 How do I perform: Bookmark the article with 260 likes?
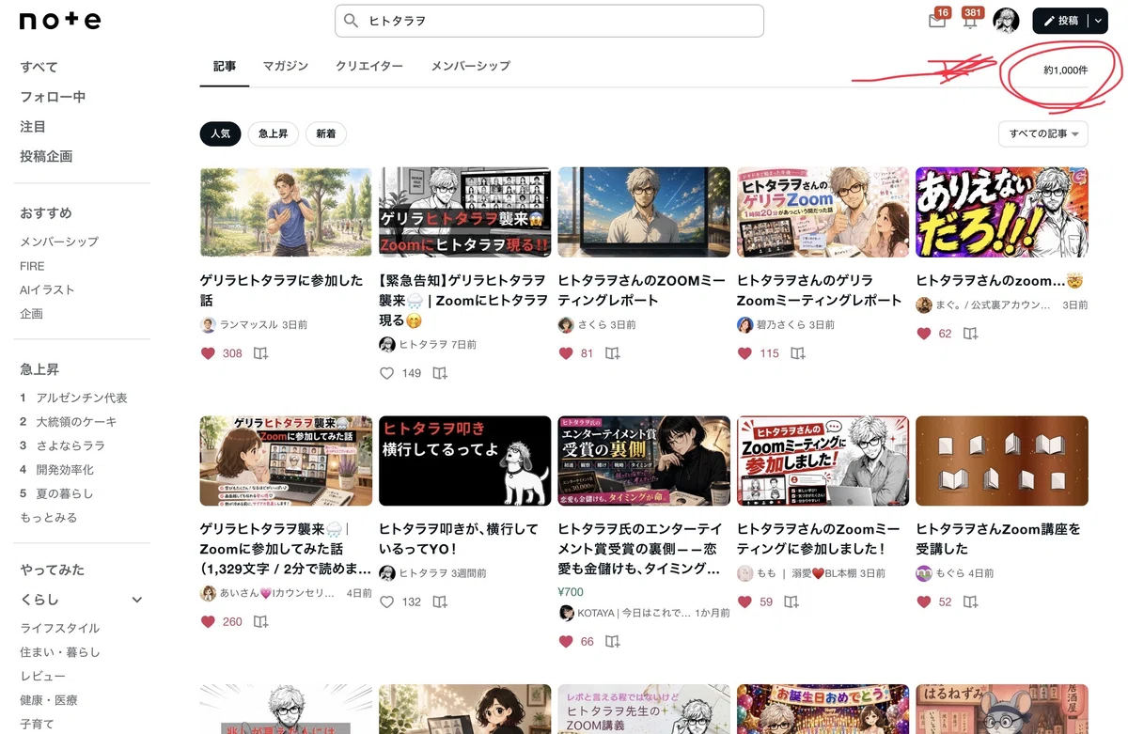pos(260,622)
